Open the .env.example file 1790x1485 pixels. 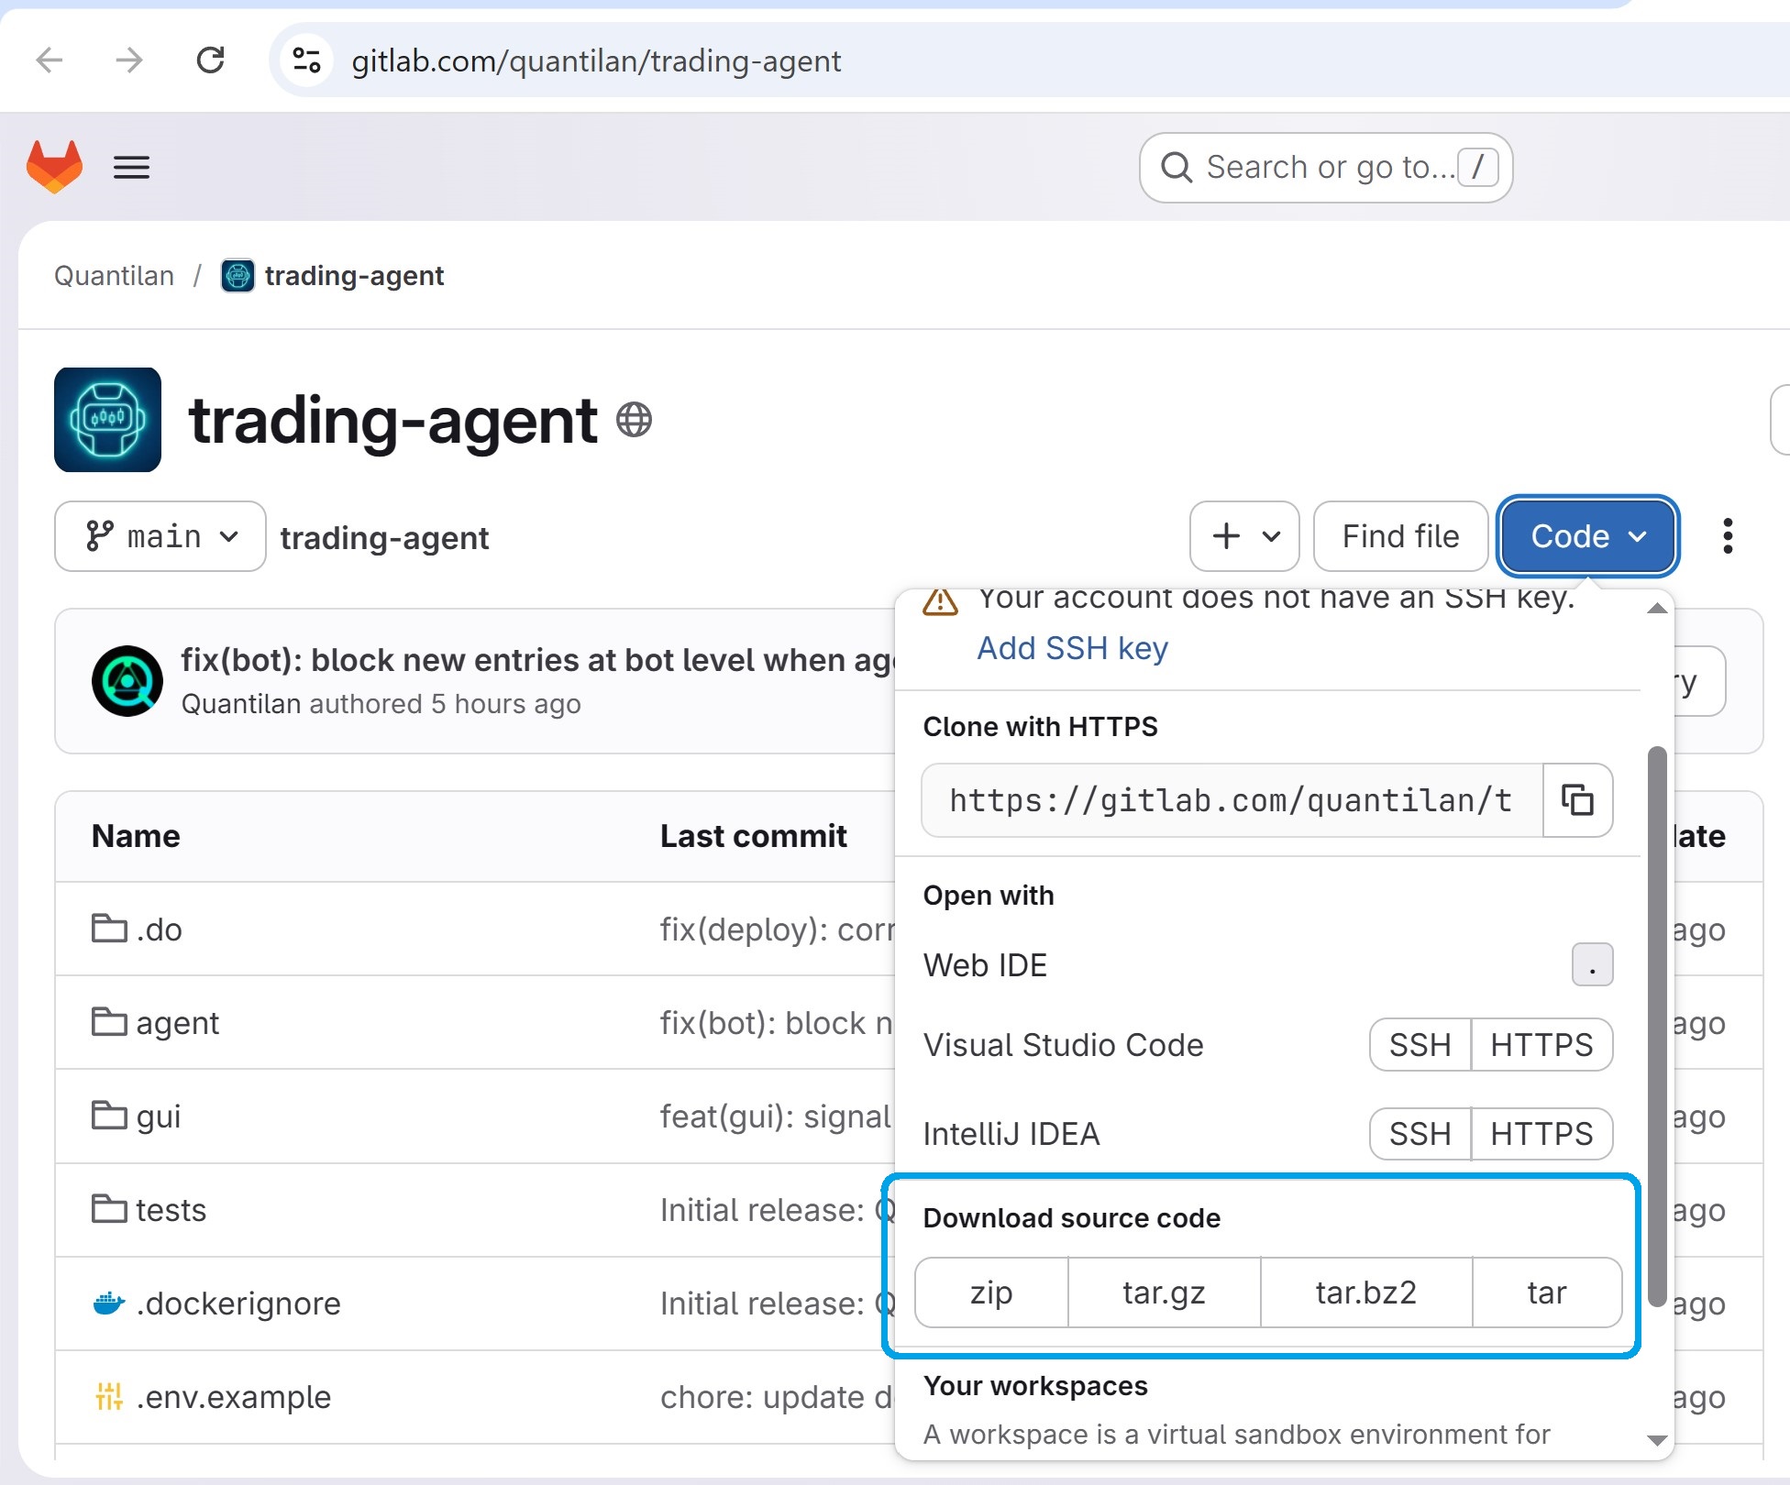[233, 1397]
